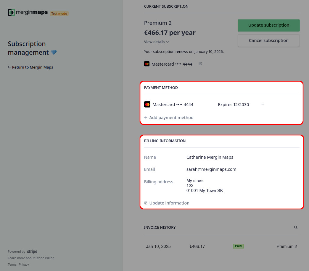Open the Jan 10, 2025 invoice row
The width and height of the screenshot is (309, 271).
(222, 246)
